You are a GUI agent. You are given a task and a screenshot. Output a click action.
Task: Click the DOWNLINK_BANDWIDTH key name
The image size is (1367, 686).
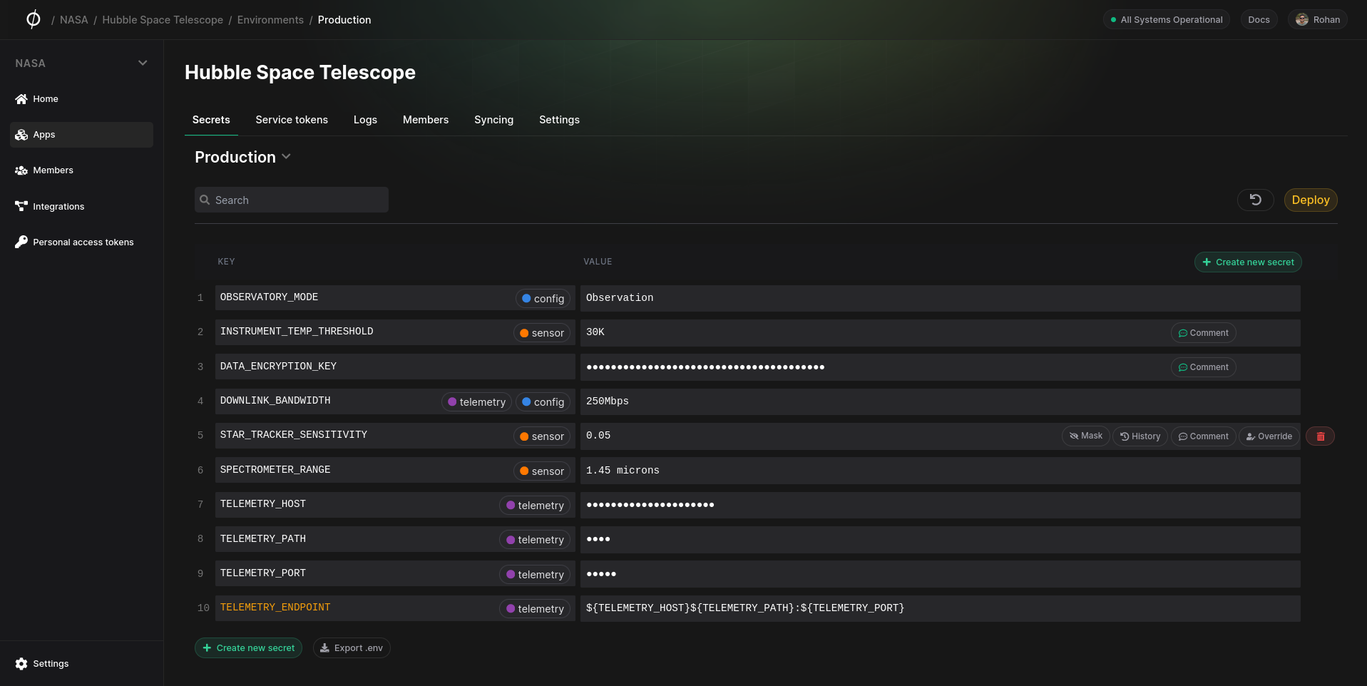pos(275,401)
